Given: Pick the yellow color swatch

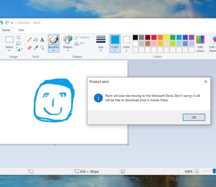Looking at the screenshot, I should [x=166, y=37].
